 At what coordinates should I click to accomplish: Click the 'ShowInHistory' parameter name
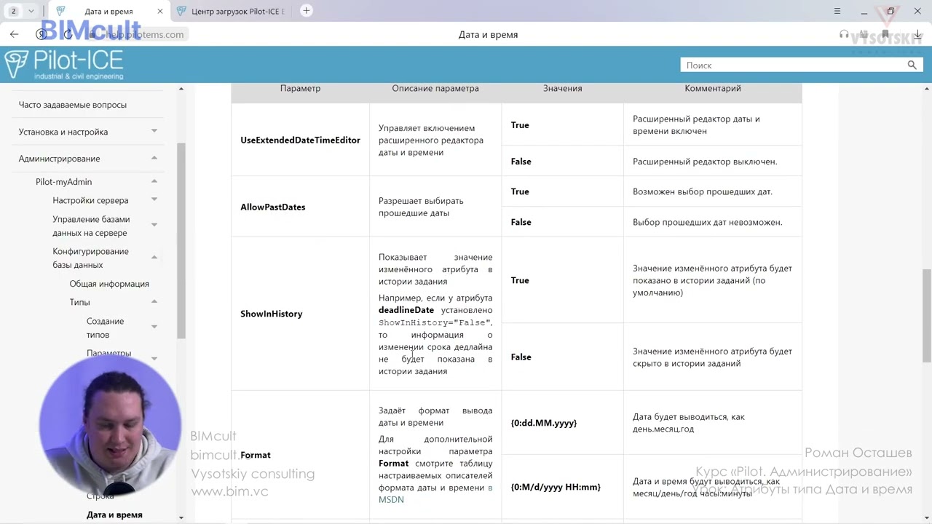pos(272,314)
